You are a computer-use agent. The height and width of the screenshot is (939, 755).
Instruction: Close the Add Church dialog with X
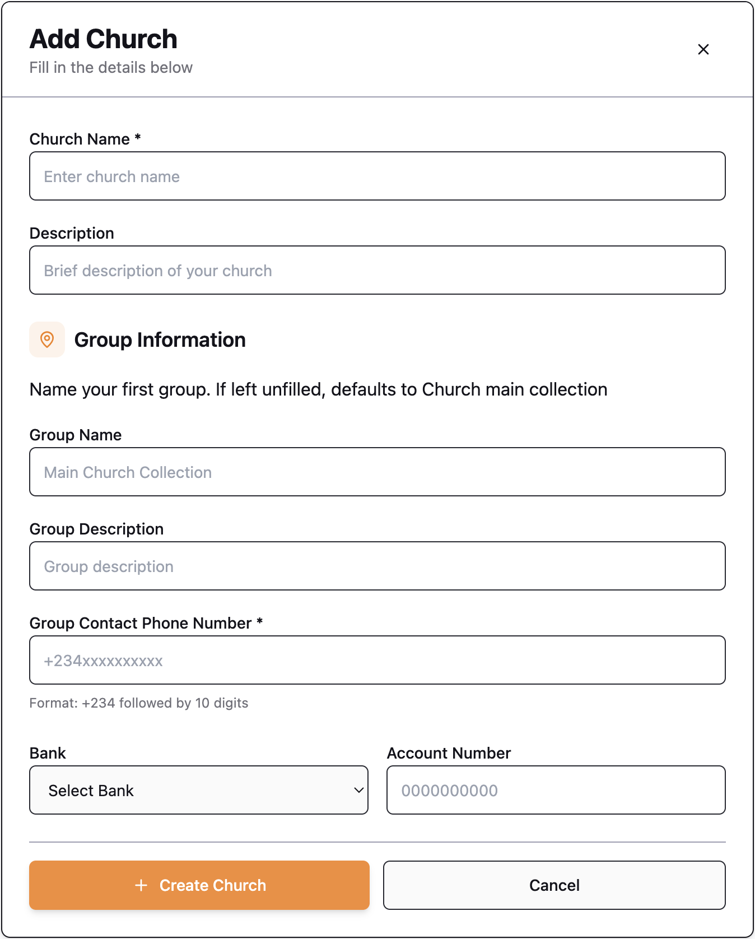(x=703, y=49)
